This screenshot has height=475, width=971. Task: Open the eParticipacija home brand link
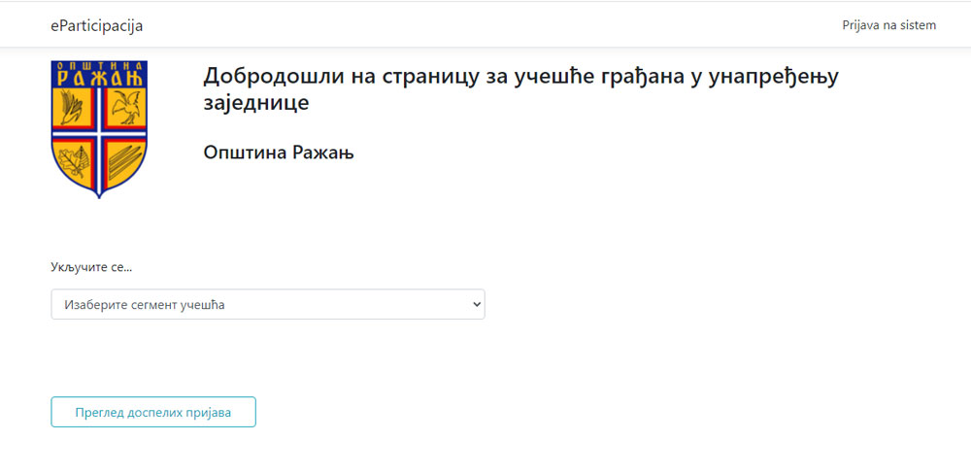point(96,25)
